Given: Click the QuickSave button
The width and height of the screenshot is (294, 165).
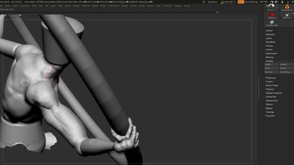Looking at the screenshot, I should pyautogui.click(x=212, y=2).
